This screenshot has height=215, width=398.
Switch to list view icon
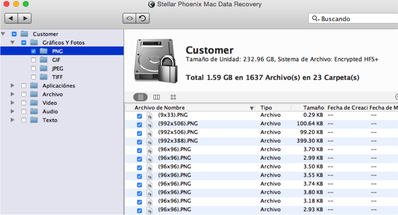pyautogui.click(x=140, y=97)
